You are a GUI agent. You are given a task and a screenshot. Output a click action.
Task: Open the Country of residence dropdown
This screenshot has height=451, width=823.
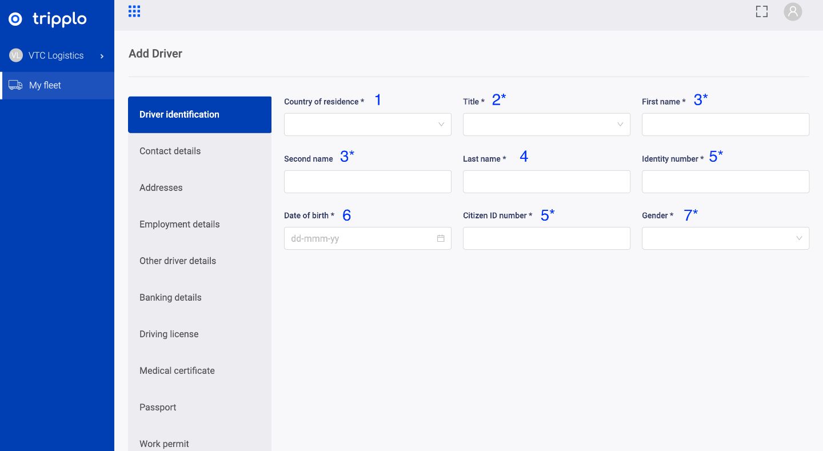[367, 125]
